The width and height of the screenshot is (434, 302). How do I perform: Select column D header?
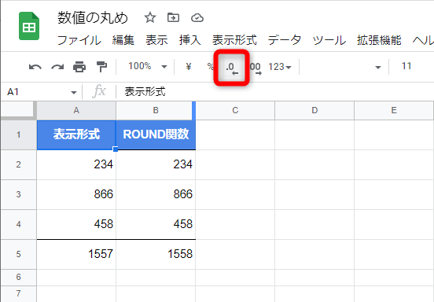pyautogui.click(x=314, y=110)
